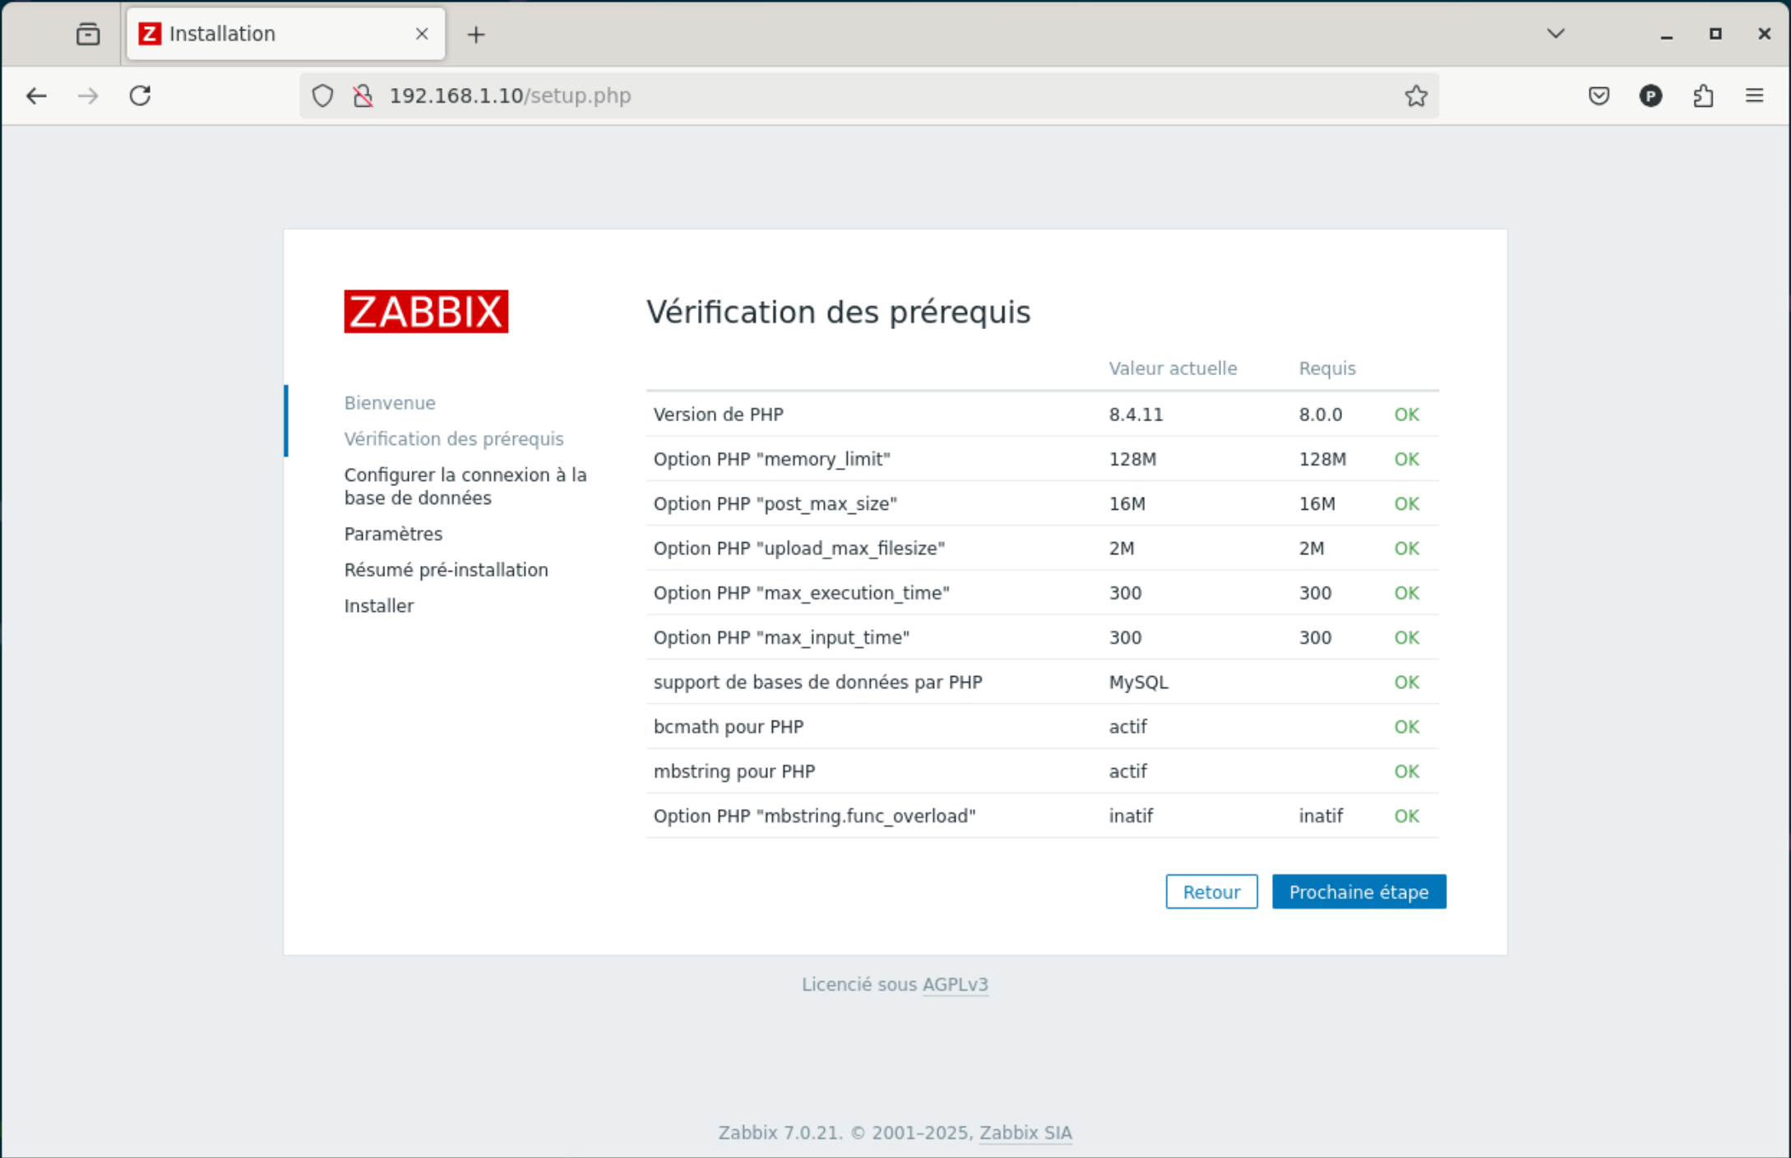Select the Résumé pré-installation step

click(x=447, y=570)
